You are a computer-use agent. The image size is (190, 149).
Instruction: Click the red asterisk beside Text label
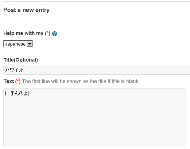[18, 81]
